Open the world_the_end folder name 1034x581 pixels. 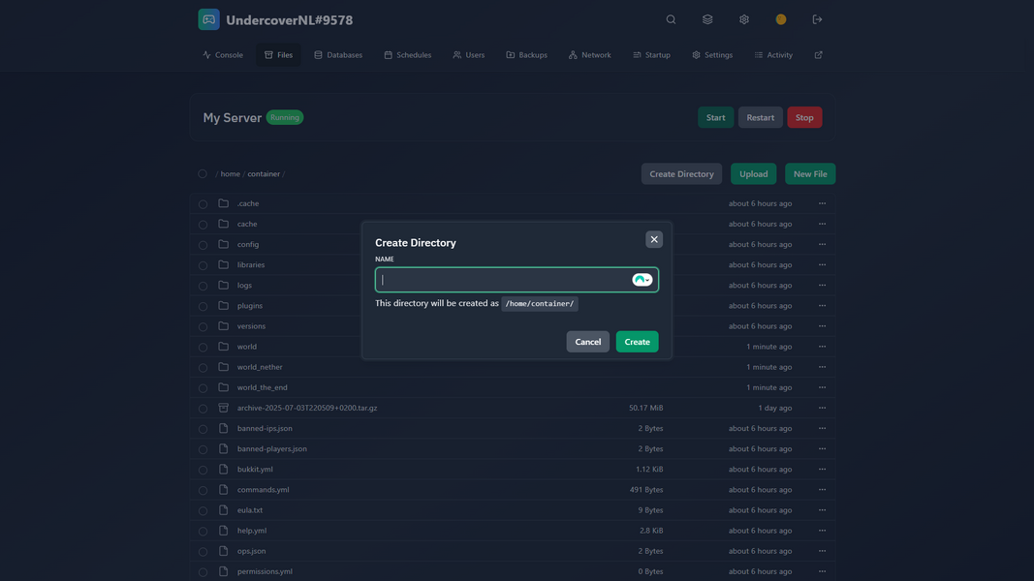[x=262, y=387]
